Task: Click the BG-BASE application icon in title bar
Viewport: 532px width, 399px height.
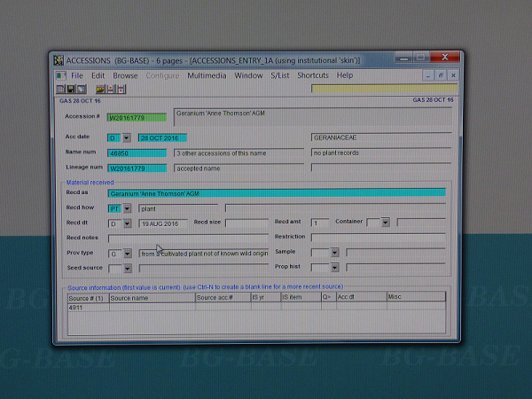Action: coord(59,60)
